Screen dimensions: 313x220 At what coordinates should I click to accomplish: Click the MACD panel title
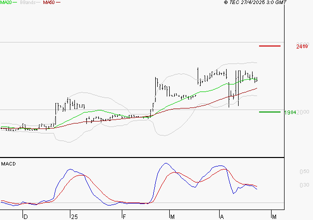coord(7,164)
